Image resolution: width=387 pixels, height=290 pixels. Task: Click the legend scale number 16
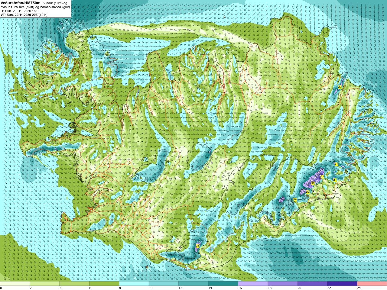[x=240, y=288]
